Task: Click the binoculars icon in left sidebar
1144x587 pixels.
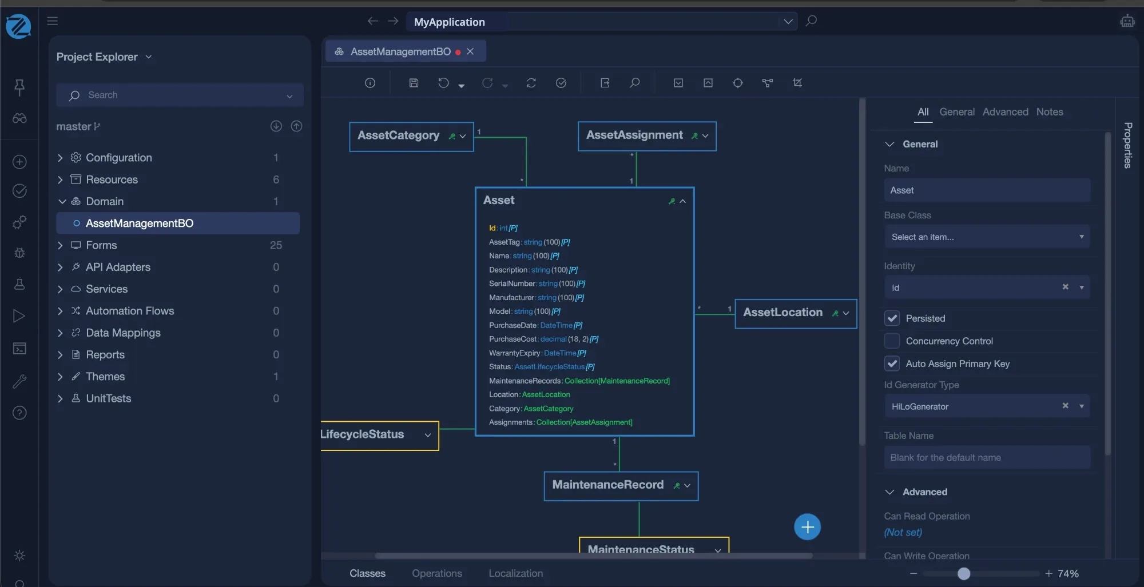Action: tap(19, 118)
